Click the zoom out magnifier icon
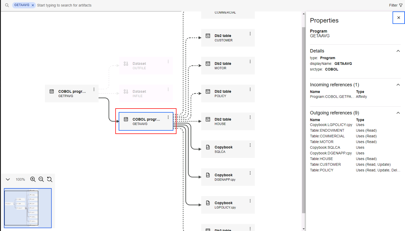 click(x=41, y=179)
